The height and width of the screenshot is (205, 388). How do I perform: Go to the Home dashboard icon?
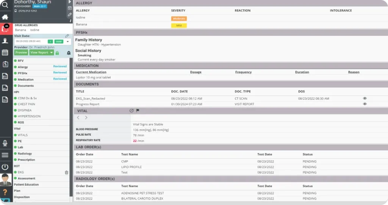tap(5, 17)
